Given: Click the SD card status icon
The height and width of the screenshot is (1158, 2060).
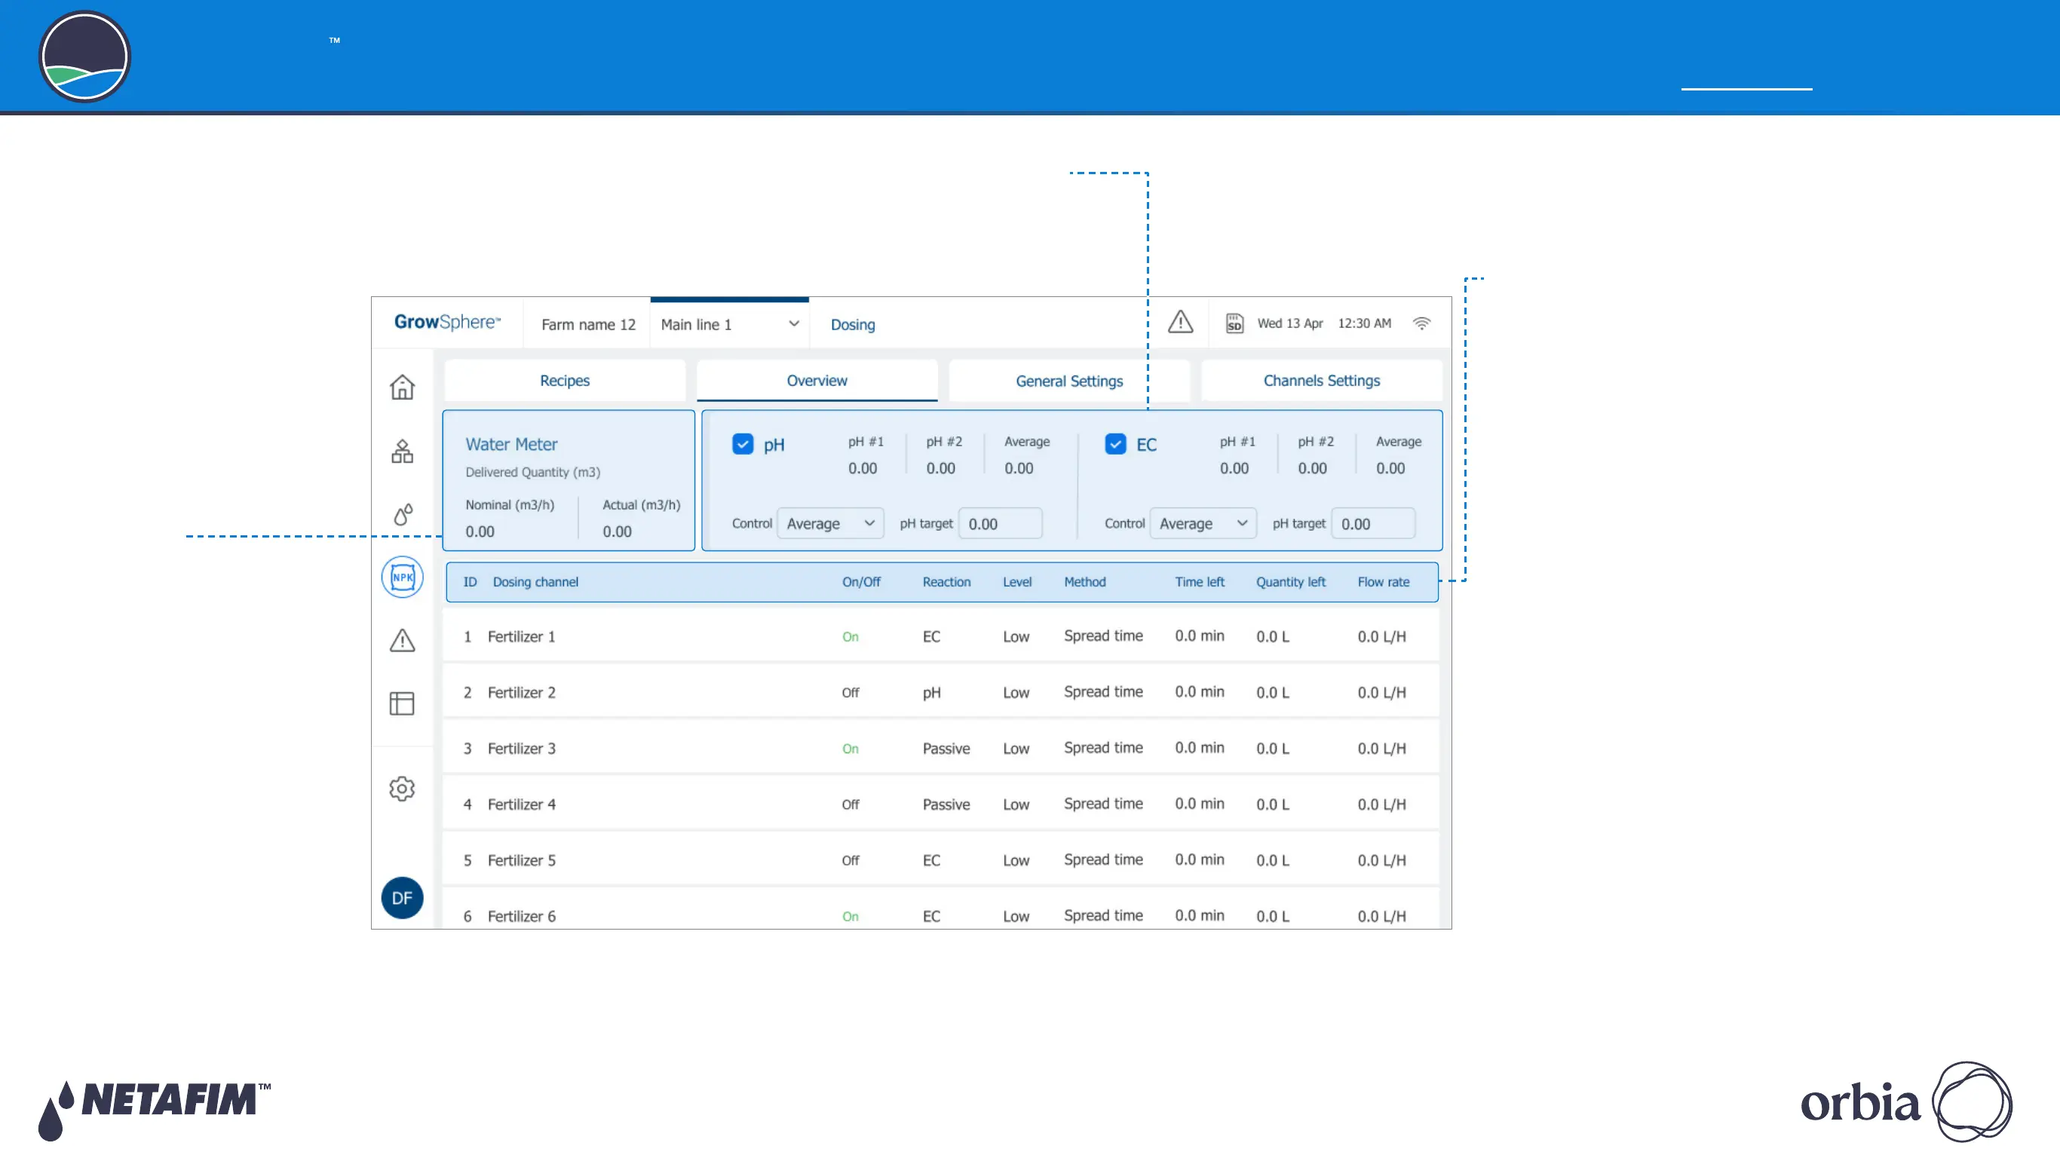Looking at the screenshot, I should point(1235,323).
